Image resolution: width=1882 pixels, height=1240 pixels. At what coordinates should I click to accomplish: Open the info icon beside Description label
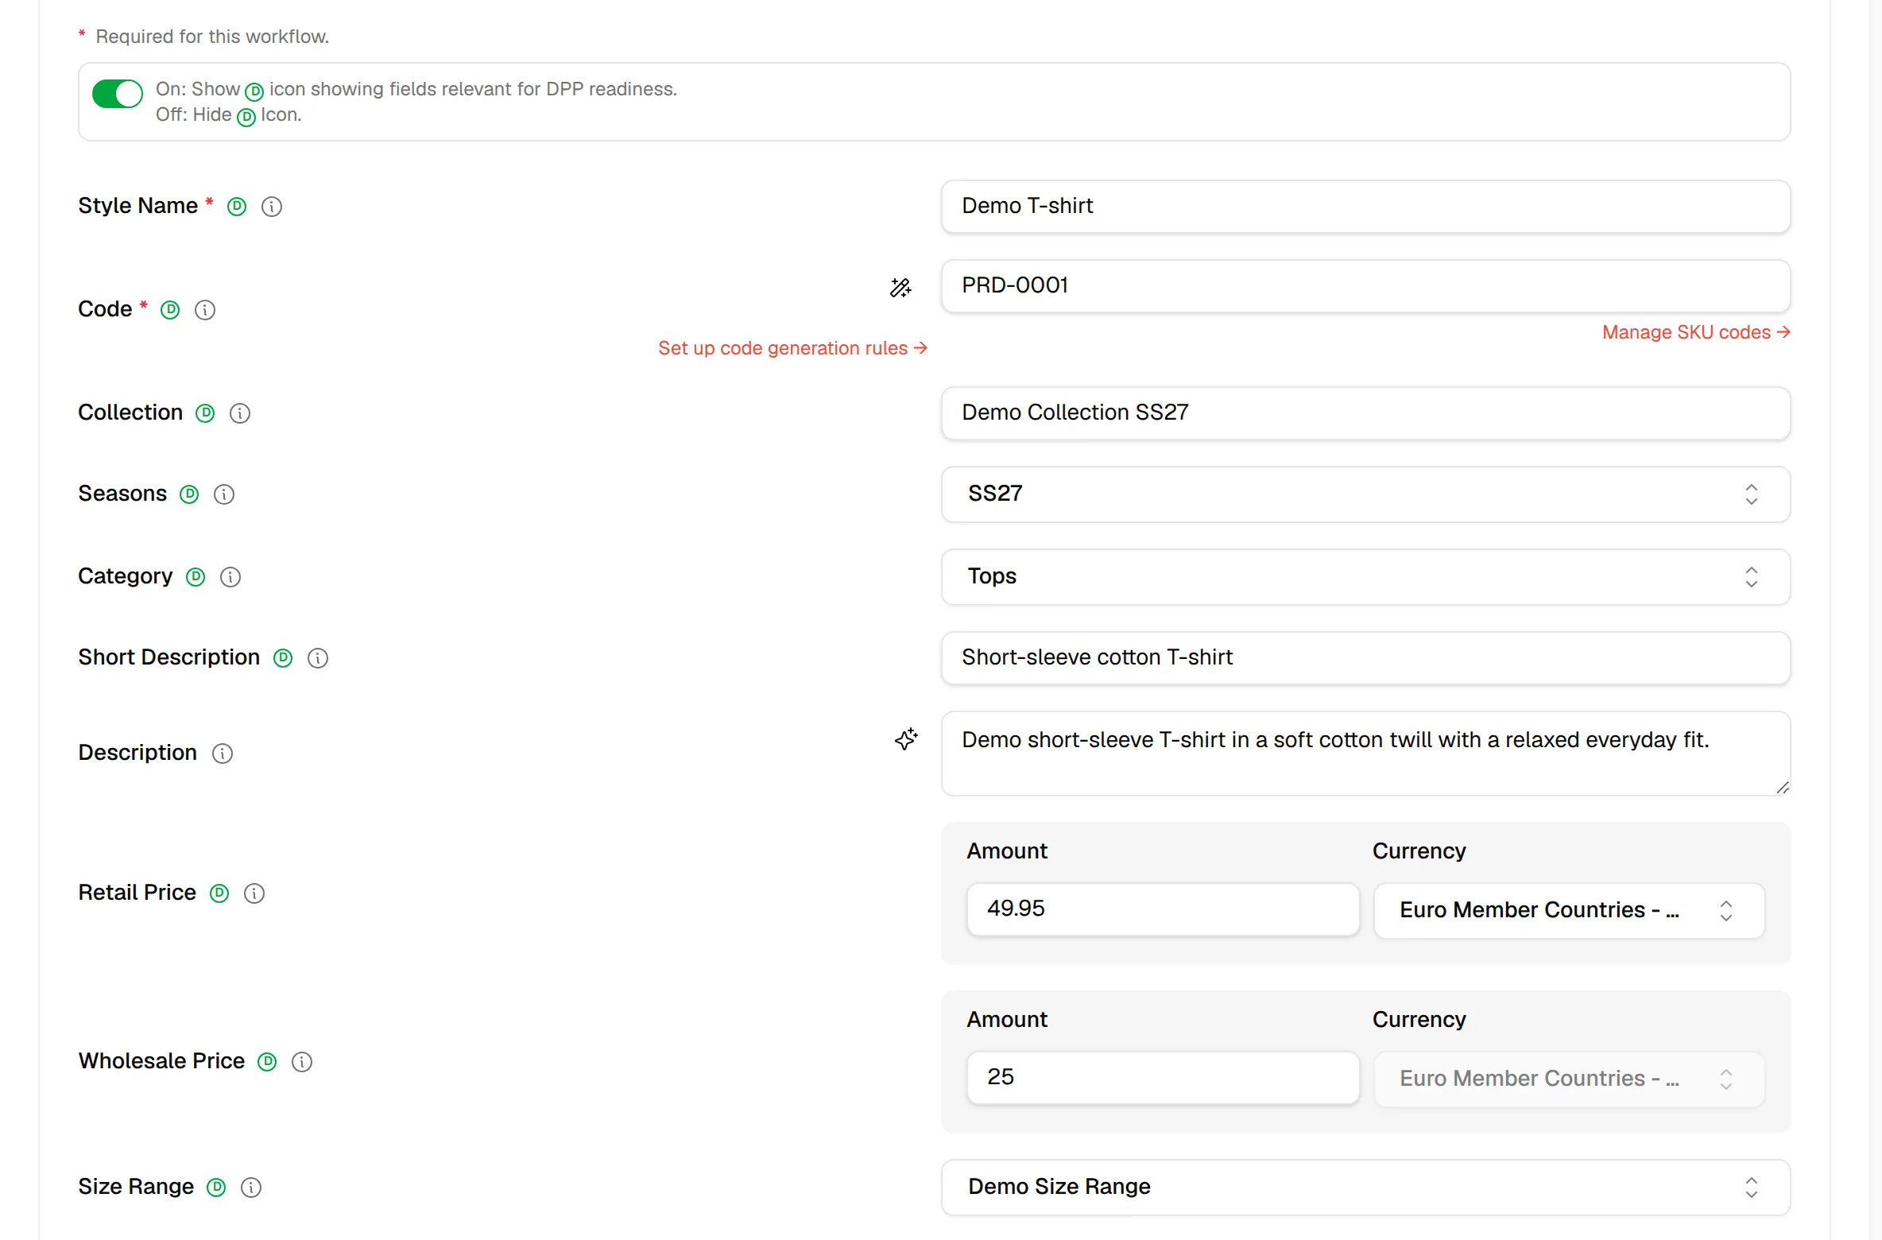[223, 754]
